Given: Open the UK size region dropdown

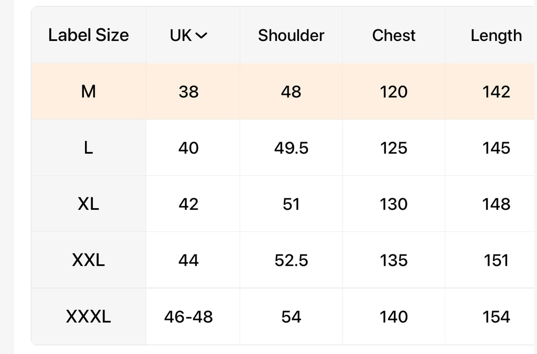Looking at the screenshot, I should (x=189, y=35).
